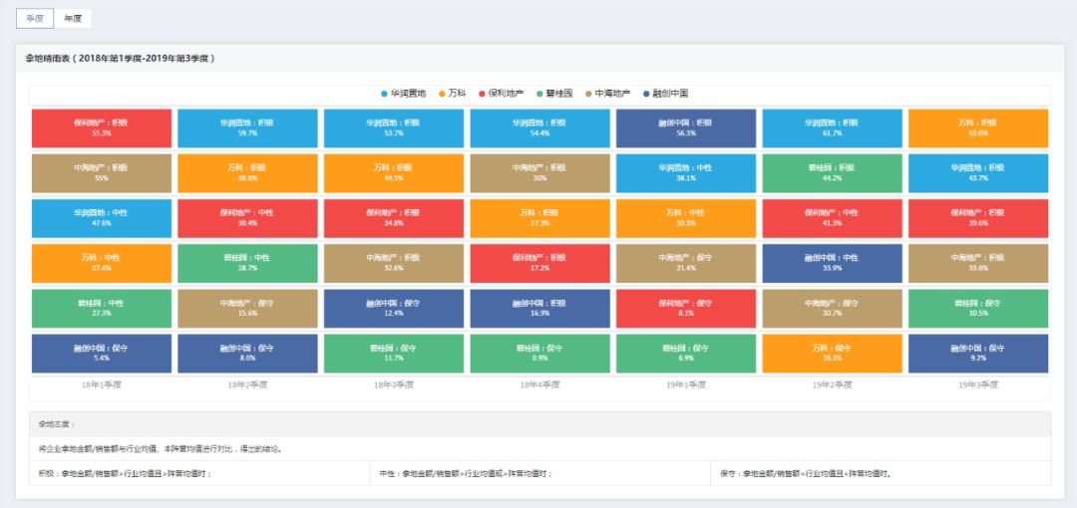The image size is (1077, 508).
Task: Click the 碧桂园 6.9% cell in 19年1季度
Action: 686,354
